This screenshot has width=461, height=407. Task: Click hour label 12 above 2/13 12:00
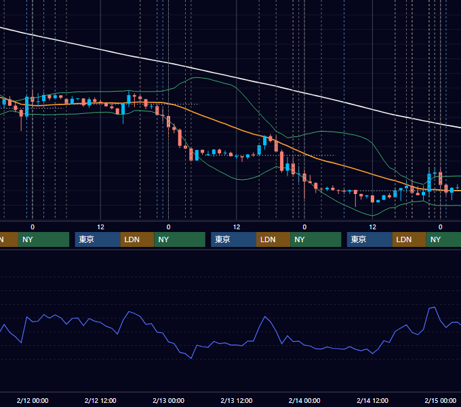[x=237, y=227]
